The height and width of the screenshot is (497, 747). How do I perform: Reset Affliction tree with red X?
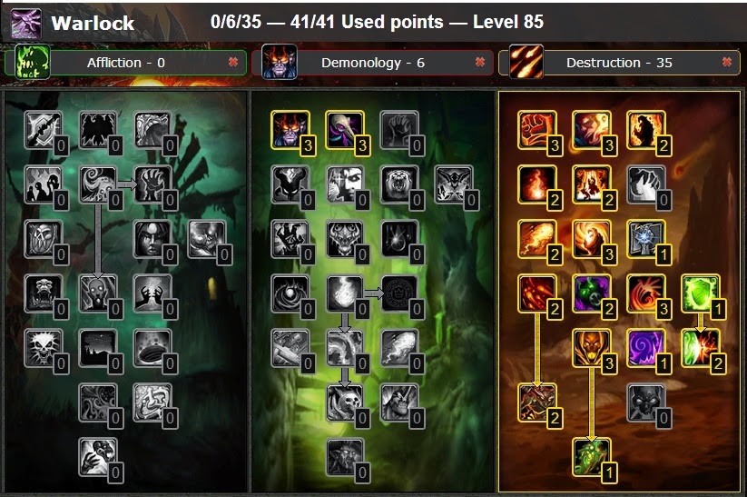click(x=233, y=62)
